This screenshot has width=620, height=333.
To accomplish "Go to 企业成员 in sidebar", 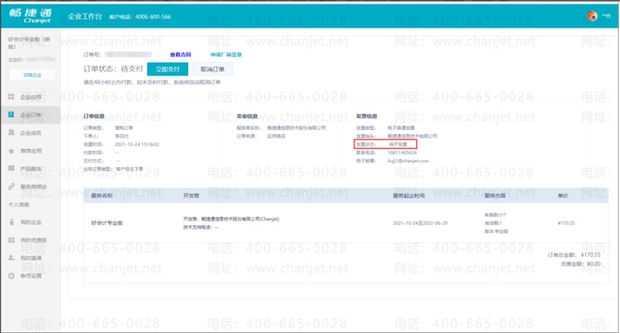I will click(x=30, y=133).
